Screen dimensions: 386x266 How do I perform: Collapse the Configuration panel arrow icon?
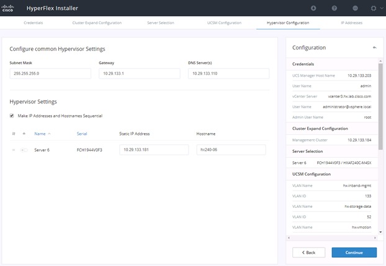374,48
